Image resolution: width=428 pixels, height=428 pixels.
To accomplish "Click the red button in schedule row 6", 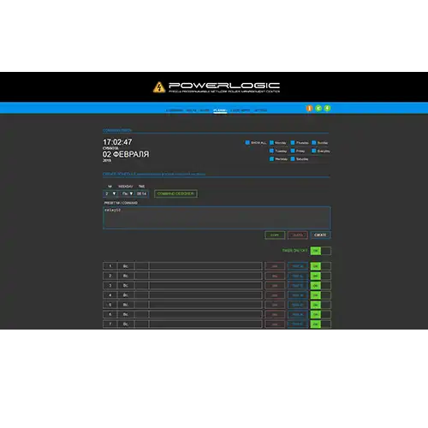I will [x=275, y=314].
